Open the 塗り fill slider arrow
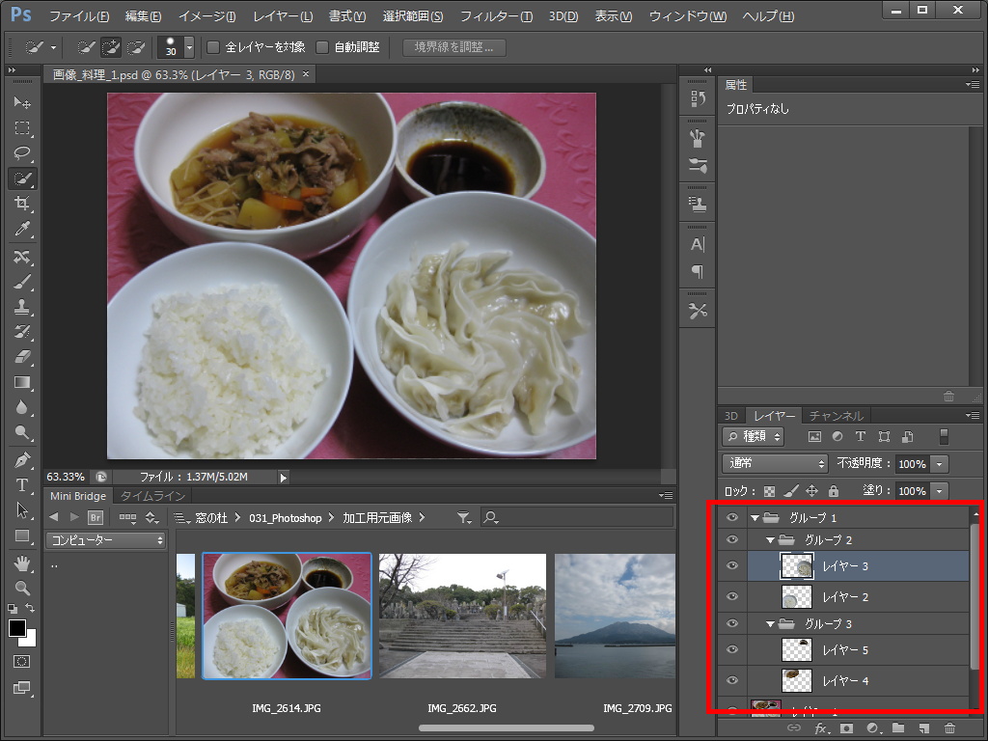This screenshot has height=741, width=988. tap(939, 491)
